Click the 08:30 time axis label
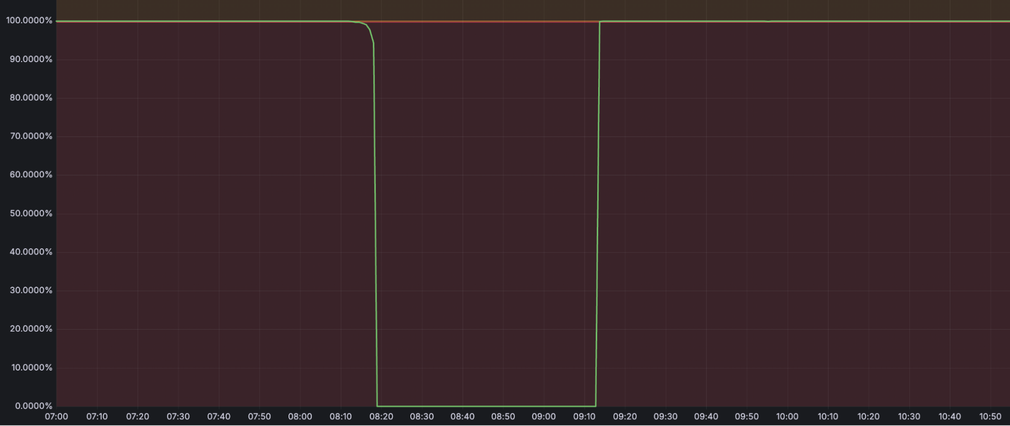Viewport: 1010px width, 426px height. (x=422, y=416)
